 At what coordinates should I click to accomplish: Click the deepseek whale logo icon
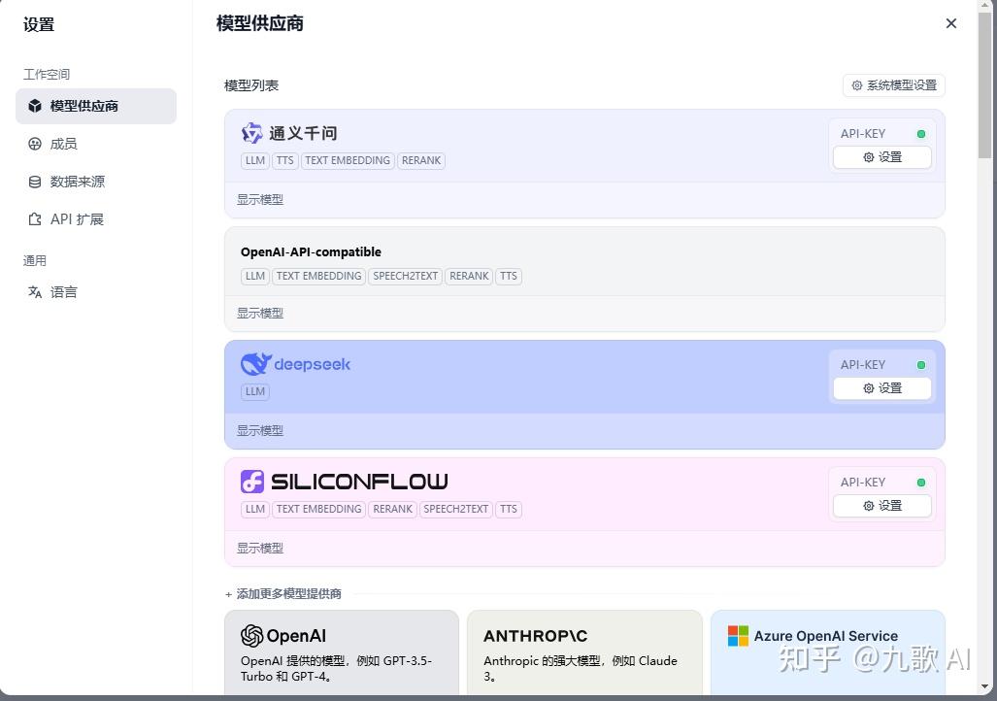[253, 363]
